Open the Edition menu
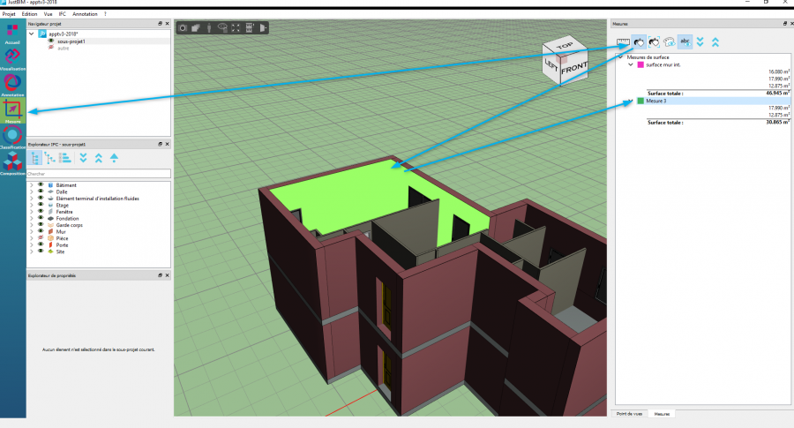Screen dimensions: 794x428 [29, 14]
